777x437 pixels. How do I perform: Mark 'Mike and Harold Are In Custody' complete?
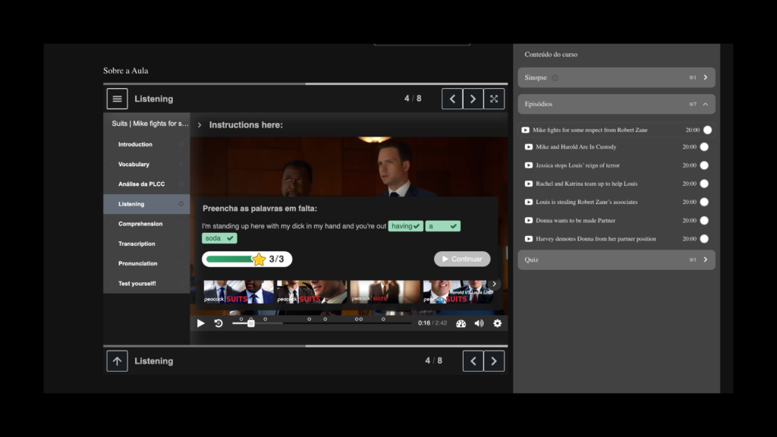pyautogui.click(x=704, y=147)
